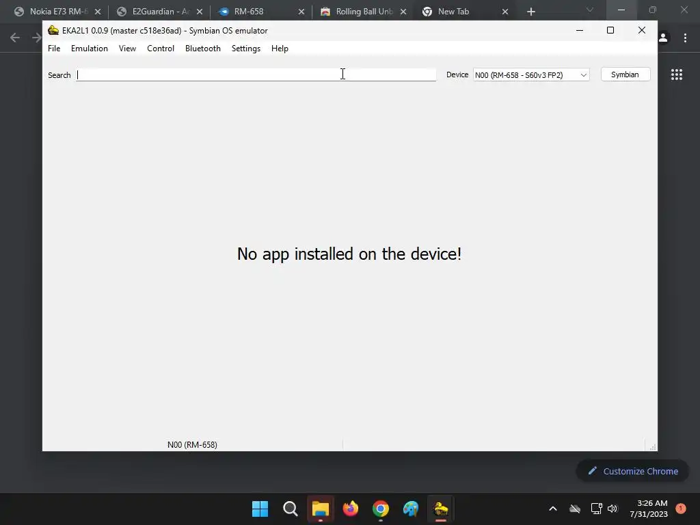Click the volume speaker tray icon

[x=612, y=509]
